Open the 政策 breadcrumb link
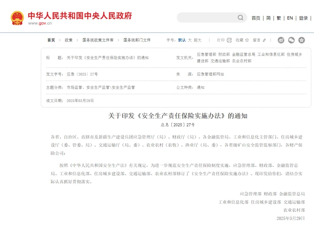The image size is (314, 227). point(69,40)
